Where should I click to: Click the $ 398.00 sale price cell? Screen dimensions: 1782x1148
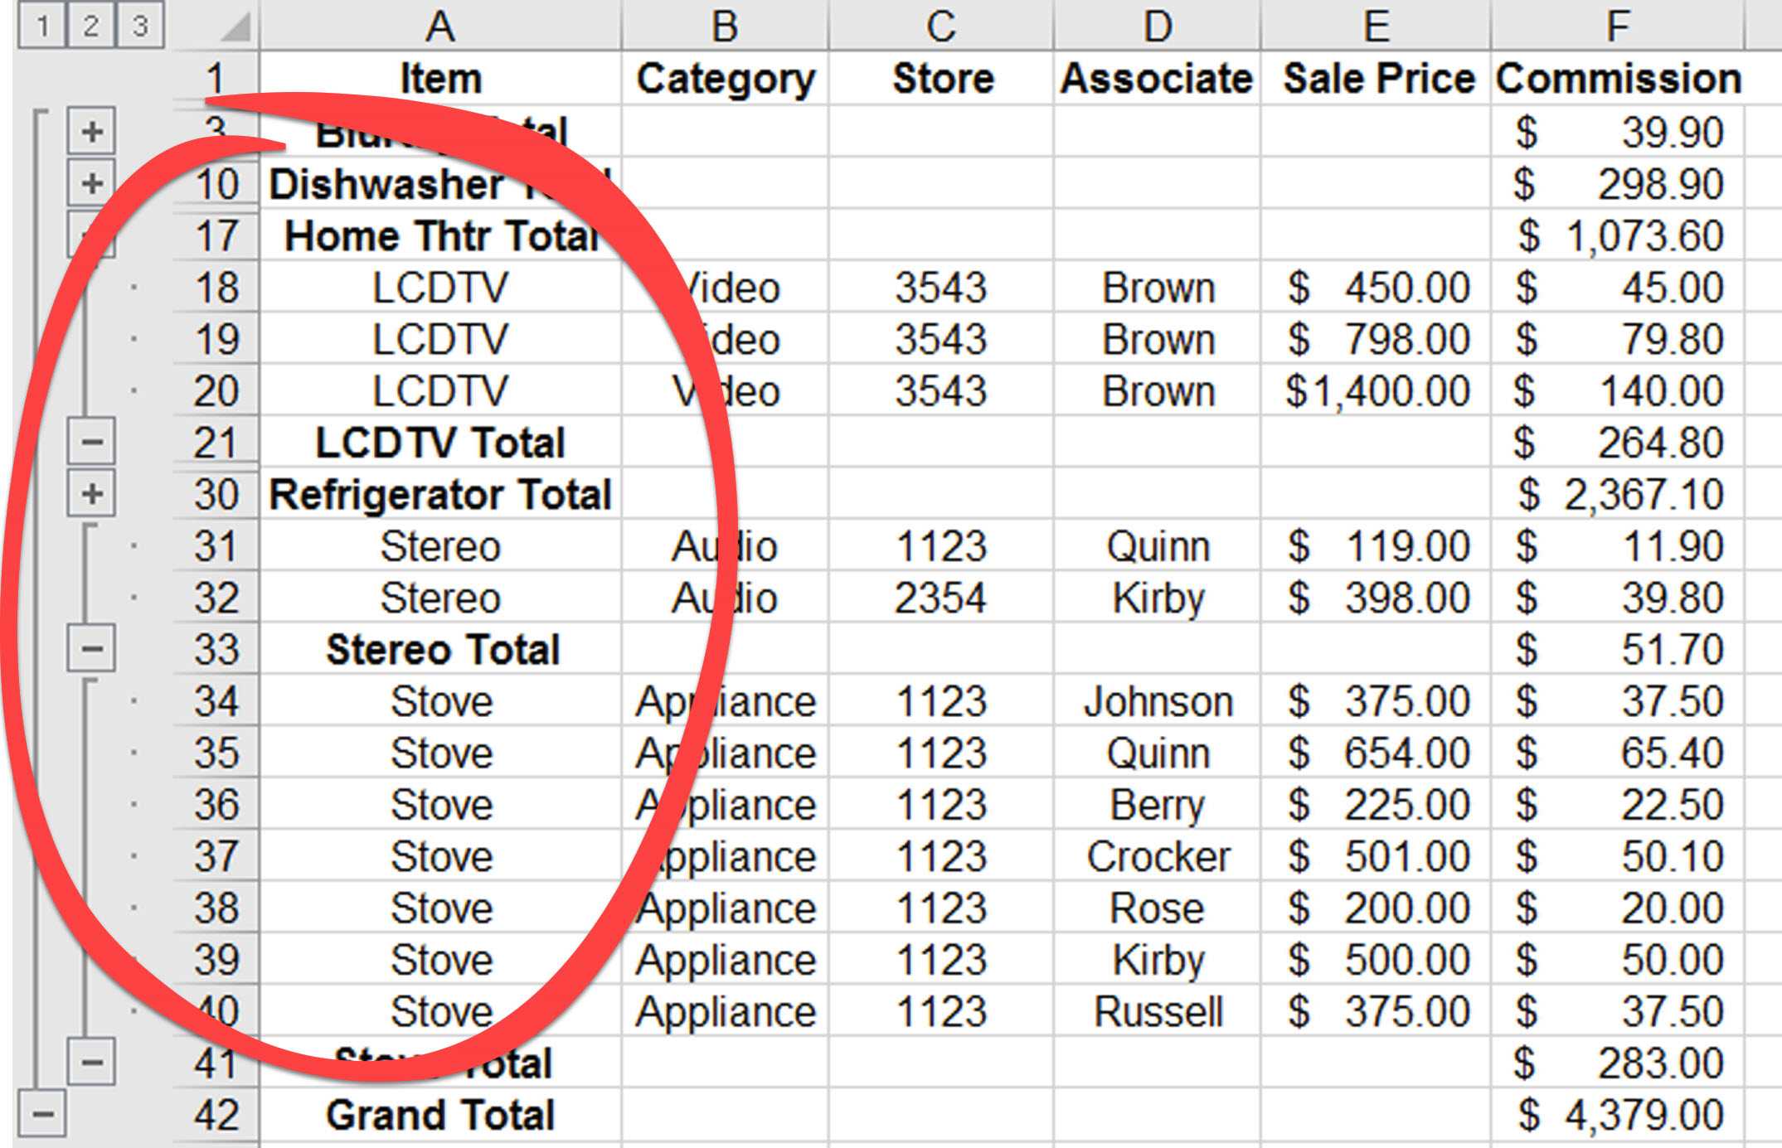tap(1377, 598)
